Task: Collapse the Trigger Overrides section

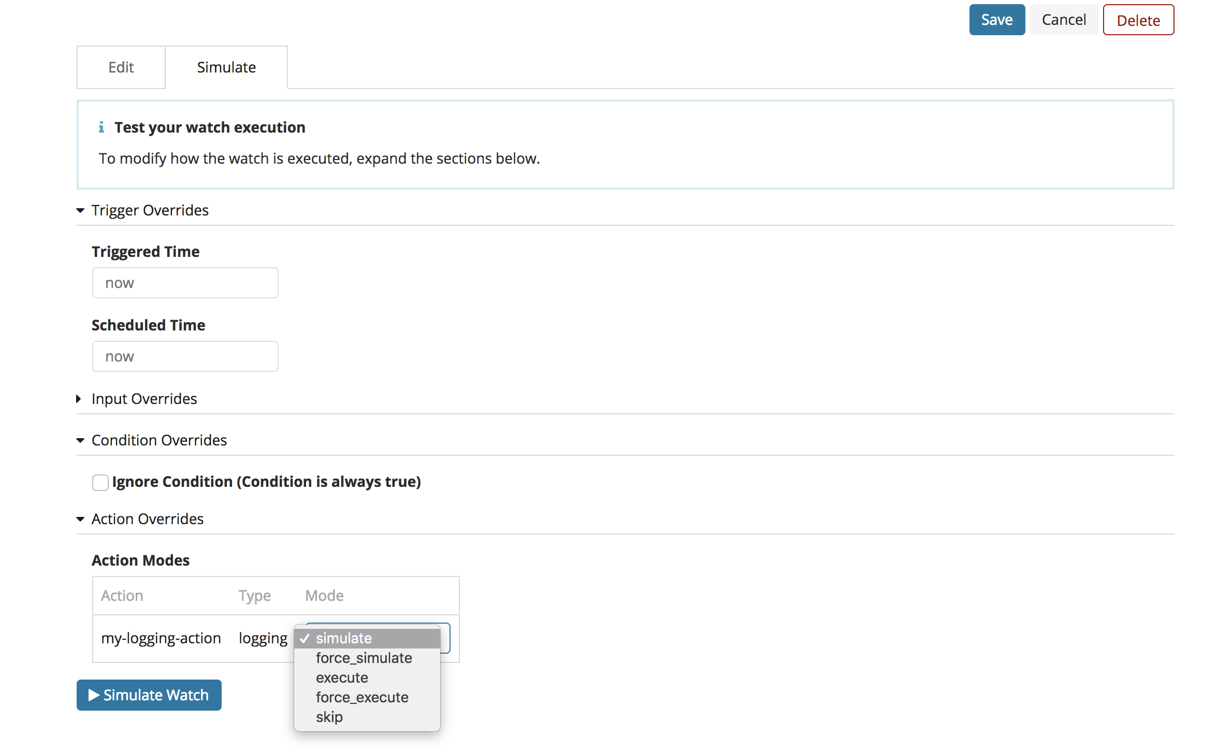Action: 80,210
